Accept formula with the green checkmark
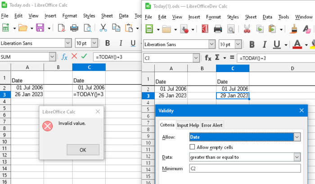 pos(84,57)
